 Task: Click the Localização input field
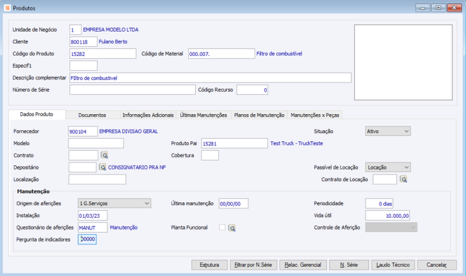(x=97, y=179)
